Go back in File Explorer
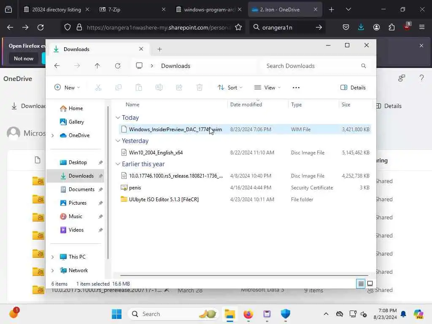This screenshot has height=324, width=432. tap(57, 66)
